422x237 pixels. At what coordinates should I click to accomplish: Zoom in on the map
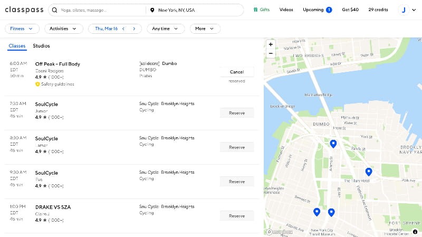pyautogui.click(x=271, y=44)
